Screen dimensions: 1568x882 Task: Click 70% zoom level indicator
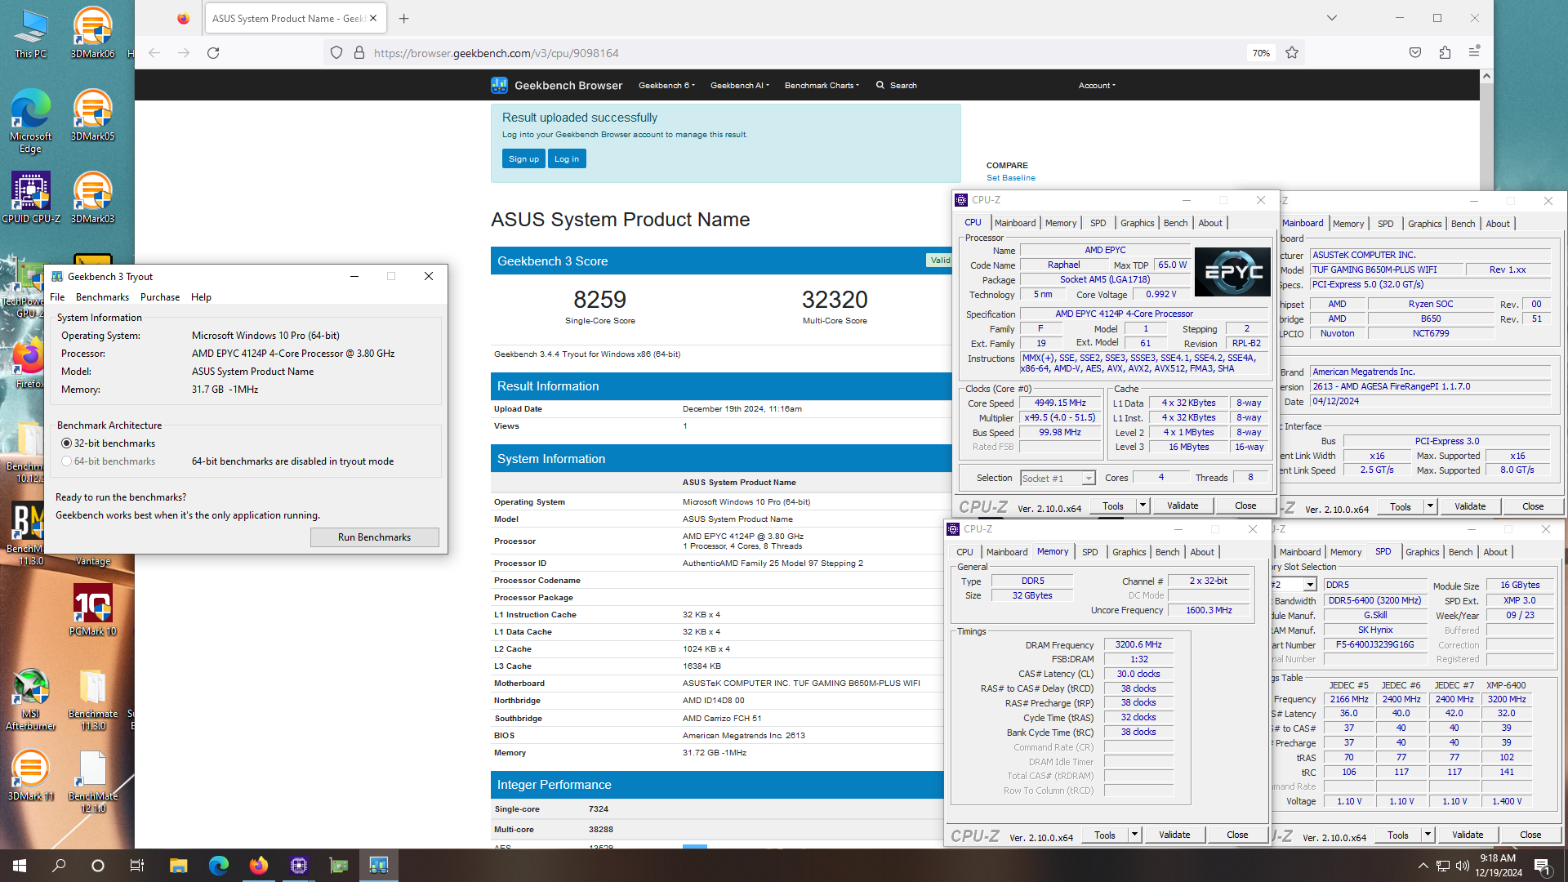1261,53
